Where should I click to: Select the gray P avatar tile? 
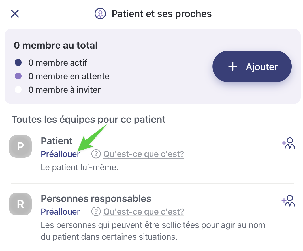pos(20,146)
